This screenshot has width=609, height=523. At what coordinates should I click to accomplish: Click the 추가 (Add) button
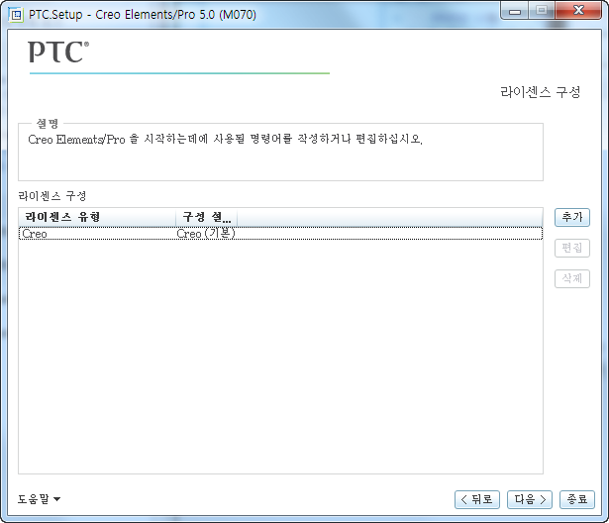click(572, 217)
